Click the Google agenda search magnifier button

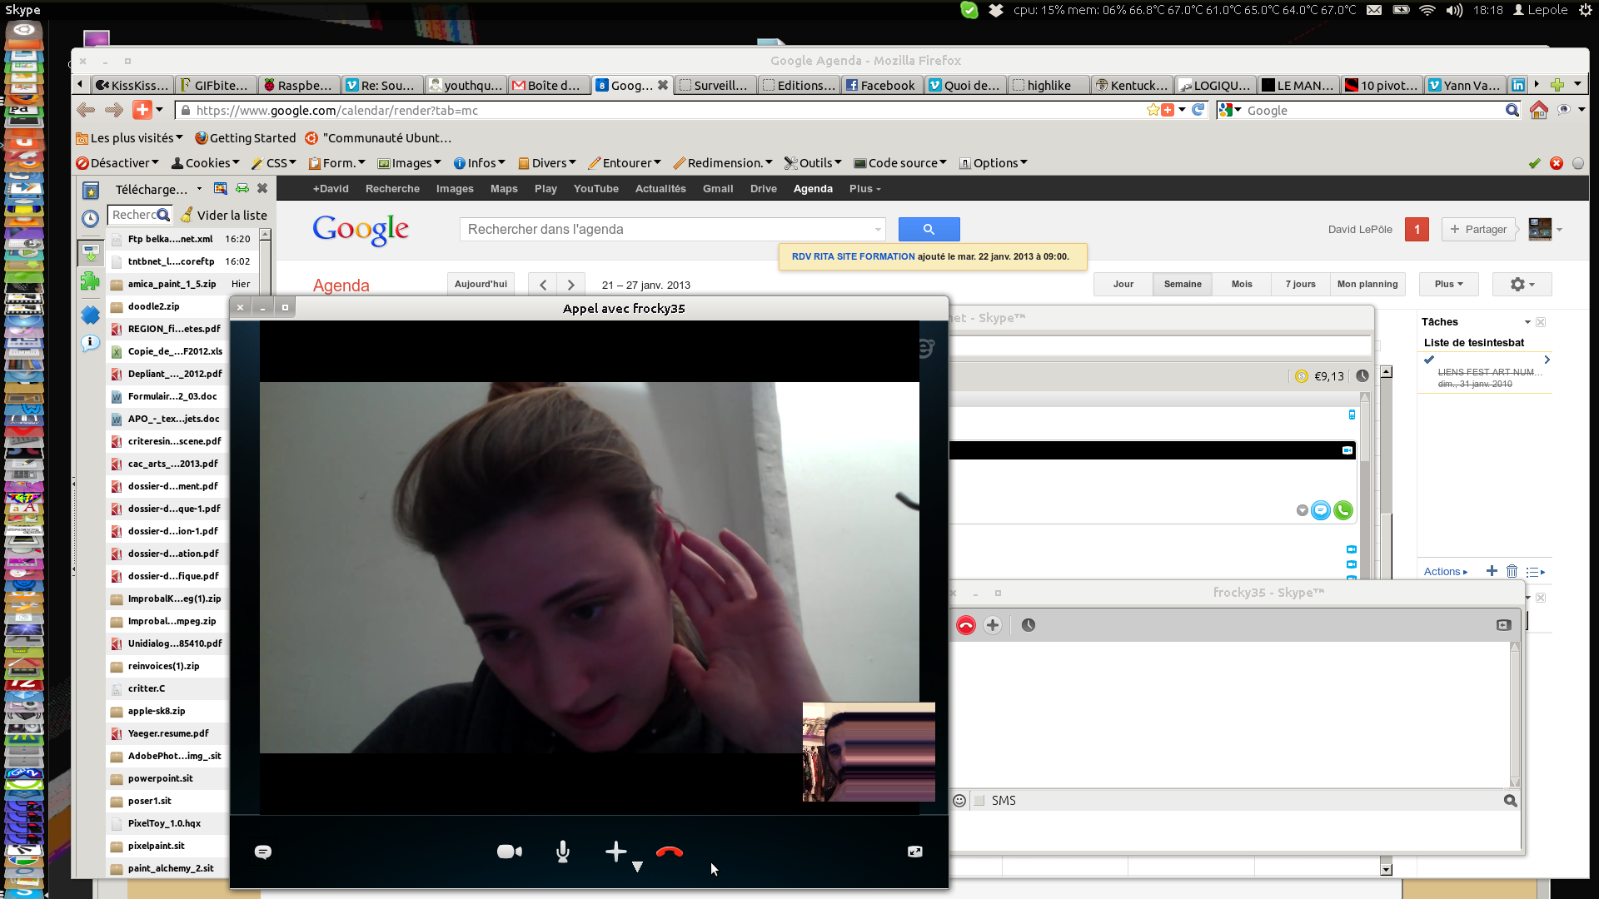[x=929, y=229]
